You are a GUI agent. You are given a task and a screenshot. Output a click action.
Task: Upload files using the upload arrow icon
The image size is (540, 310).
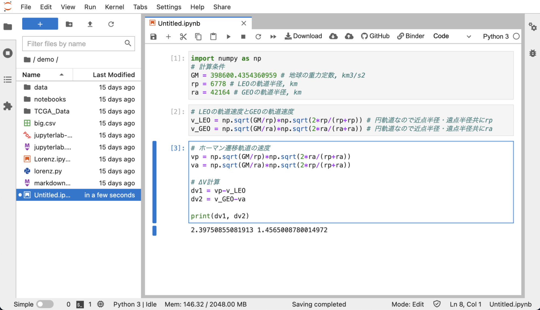pyautogui.click(x=90, y=24)
